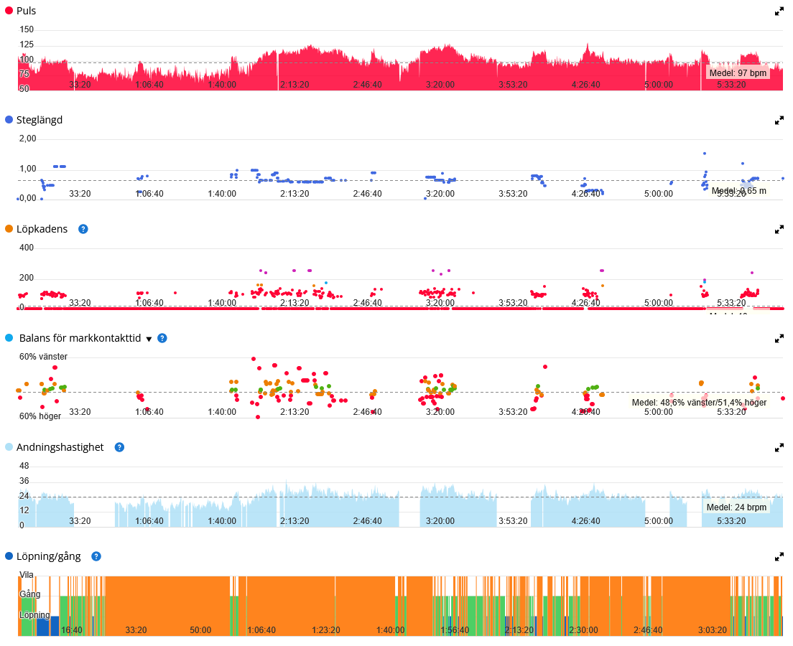793x646 pixels.
Task: Click the 'Medel: 24 brpm' average label
Action: coord(736,507)
